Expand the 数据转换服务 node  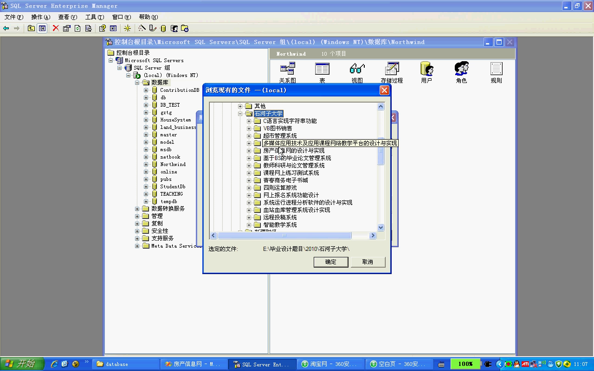pyautogui.click(x=137, y=209)
